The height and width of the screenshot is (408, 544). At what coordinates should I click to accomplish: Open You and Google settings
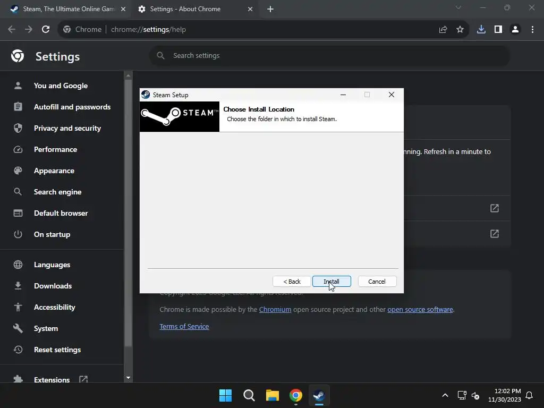(61, 86)
